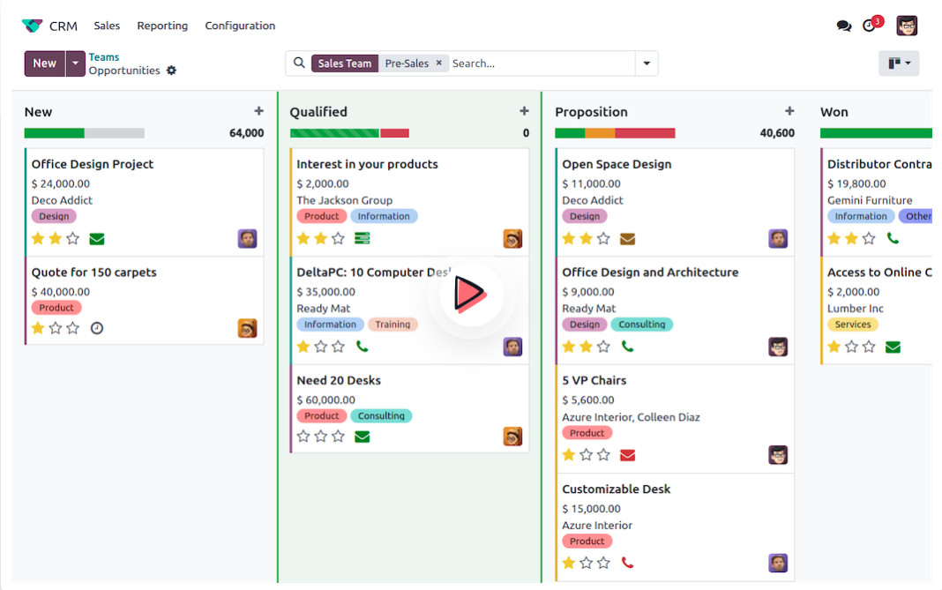942x590 pixels.
Task: Open the search options dropdown toggle
Action: tap(647, 63)
